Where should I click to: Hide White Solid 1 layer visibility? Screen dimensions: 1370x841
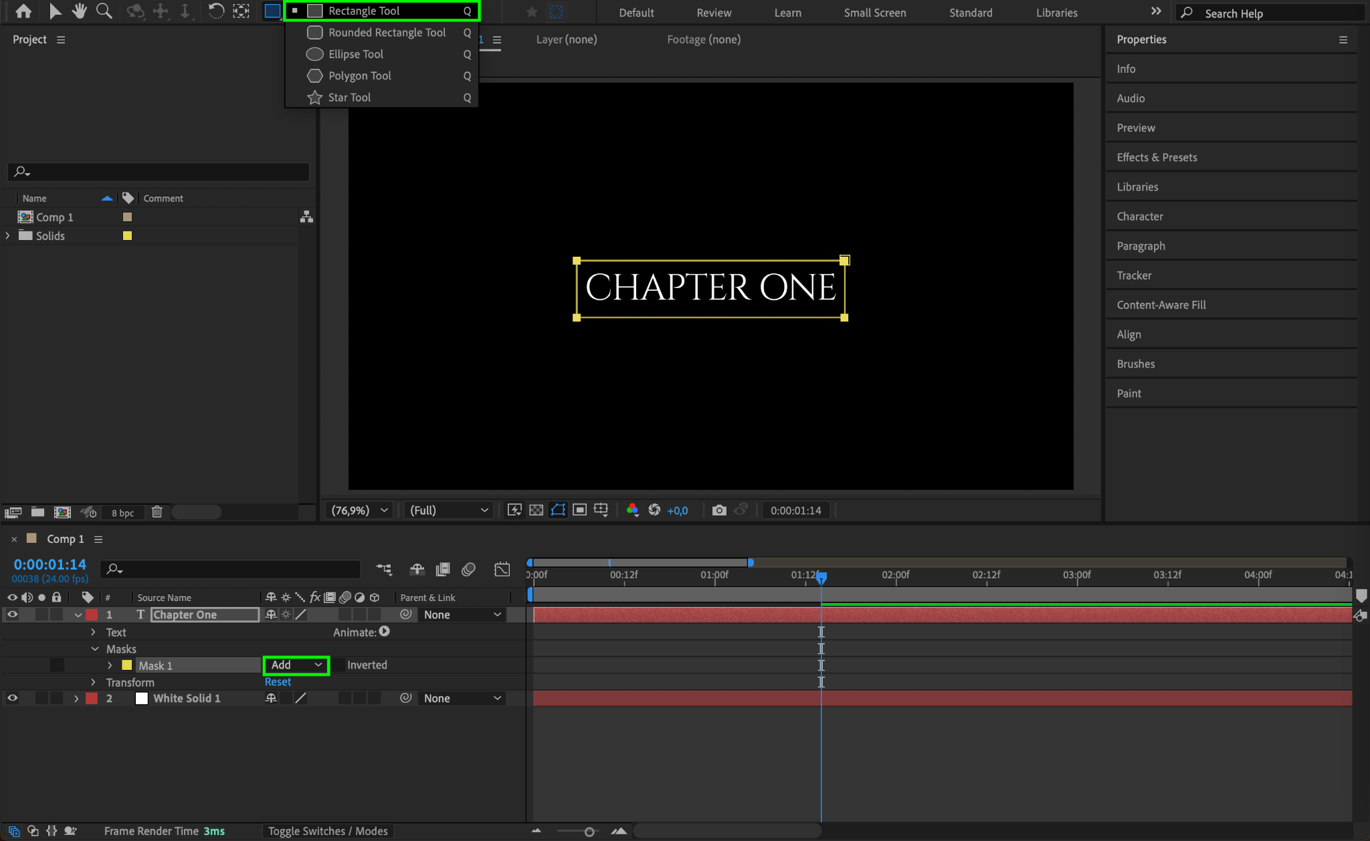12,699
